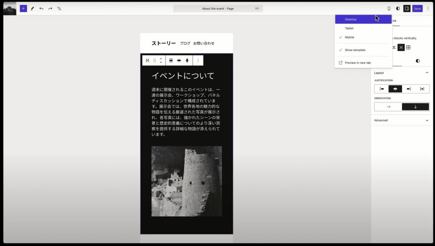Expand the Advanced panel section
Image resolution: width=435 pixels, height=246 pixels.
tap(402, 120)
